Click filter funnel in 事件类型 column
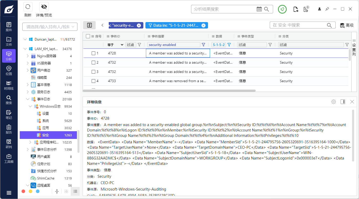This screenshot has width=359, height=199. pyautogui.click(x=270, y=45)
